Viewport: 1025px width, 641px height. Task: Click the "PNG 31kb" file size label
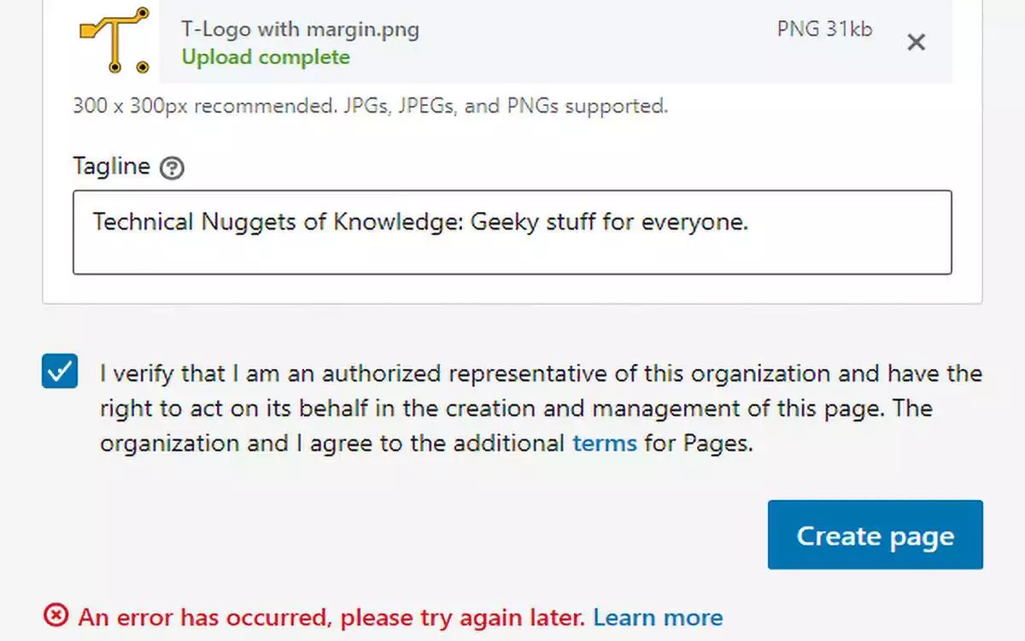tap(824, 29)
